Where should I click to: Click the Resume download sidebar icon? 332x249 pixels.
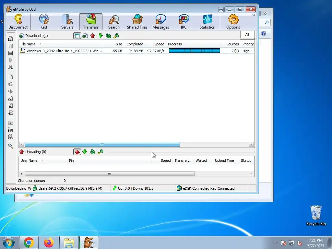pyautogui.click(x=10, y=60)
